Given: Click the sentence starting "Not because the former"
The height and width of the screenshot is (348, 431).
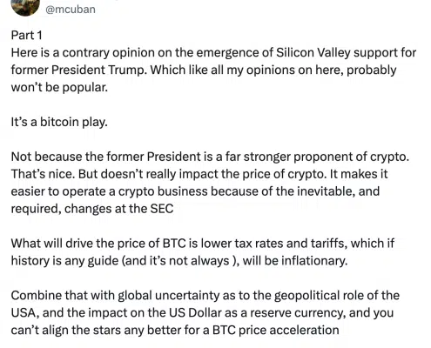Looking at the screenshot, I should pyautogui.click(x=210, y=157).
